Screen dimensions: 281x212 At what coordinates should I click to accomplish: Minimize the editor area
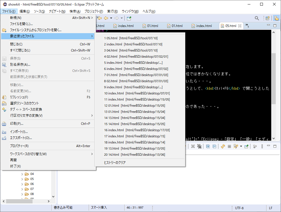tap(268, 25)
